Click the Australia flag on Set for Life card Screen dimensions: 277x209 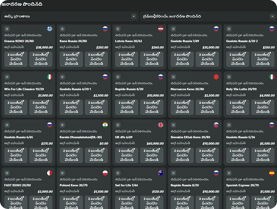[160, 173]
